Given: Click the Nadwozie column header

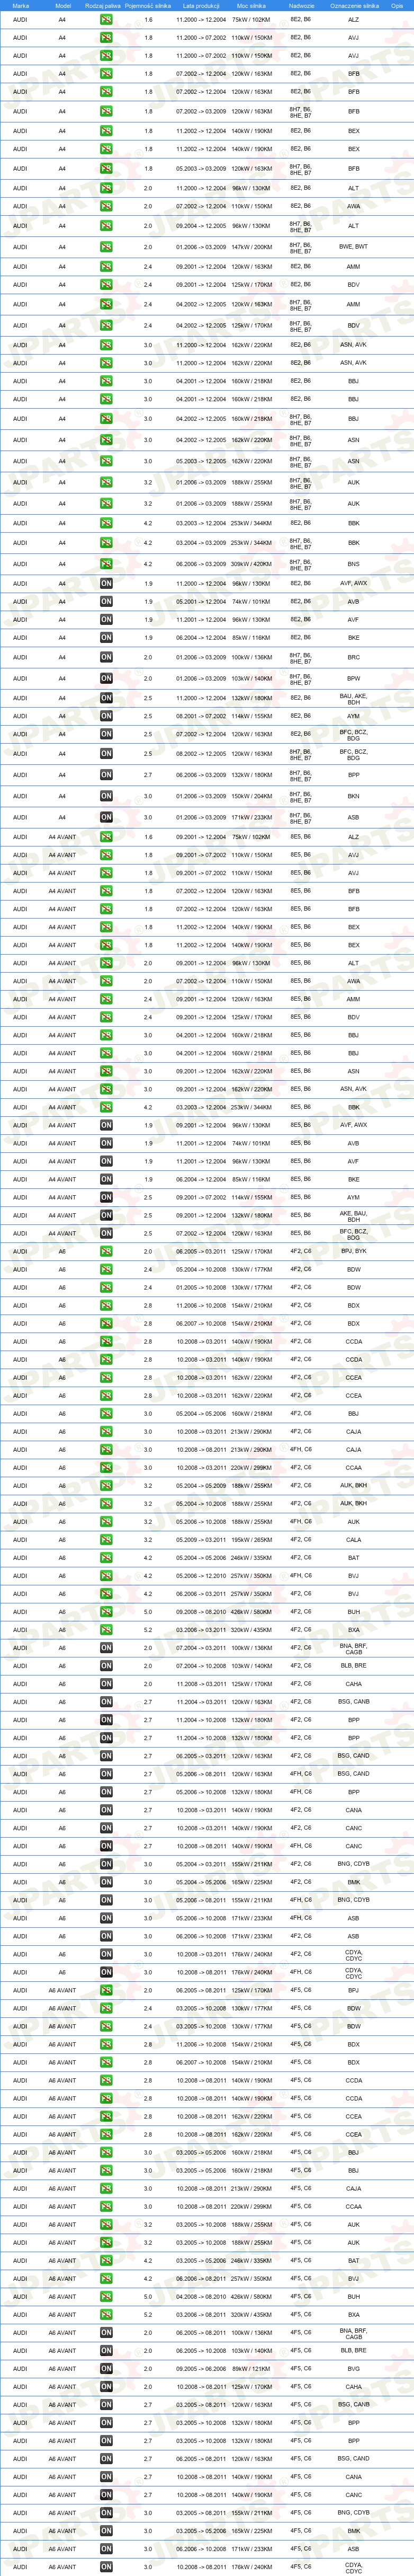Looking at the screenshot, I should pos(301,5).
